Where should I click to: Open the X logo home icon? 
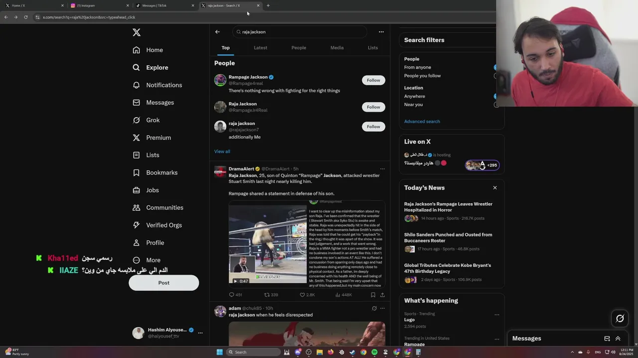point(137,32)
